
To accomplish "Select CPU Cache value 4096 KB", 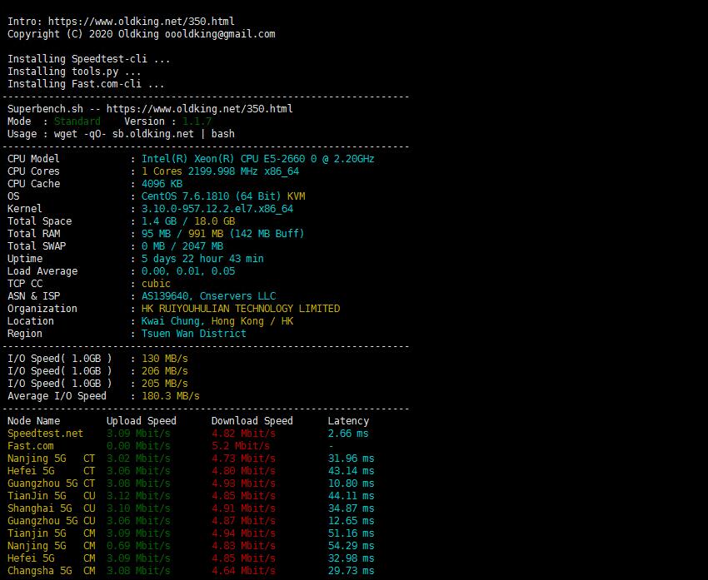I will click(x=162, y=184).
